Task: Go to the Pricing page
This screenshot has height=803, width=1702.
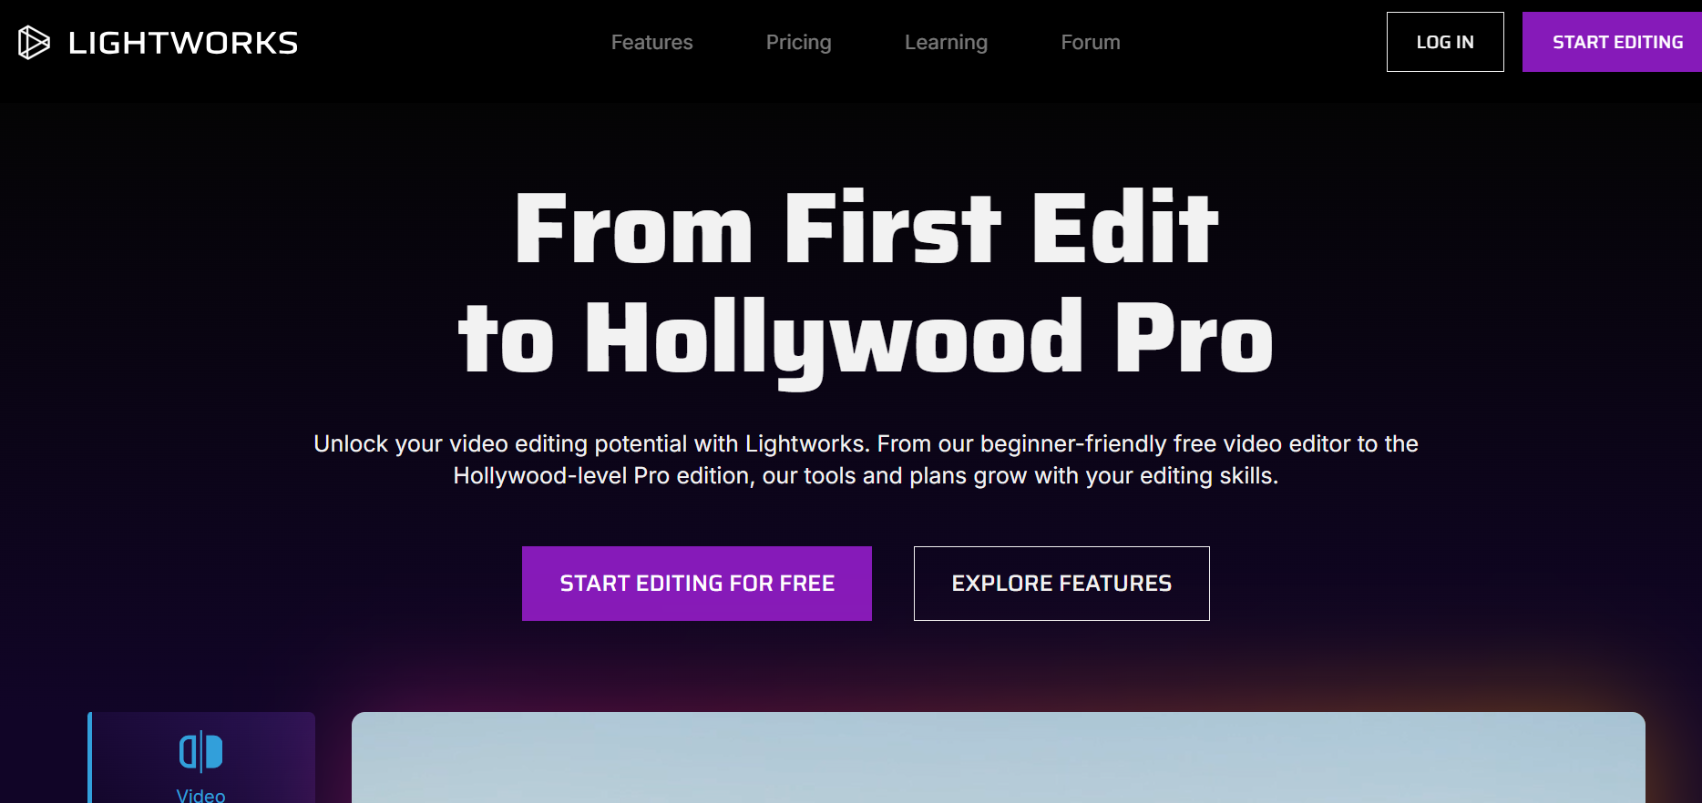Action: coord(798,43)
